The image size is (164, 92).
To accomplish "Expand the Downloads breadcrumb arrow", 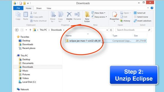I will pos(64,30).
